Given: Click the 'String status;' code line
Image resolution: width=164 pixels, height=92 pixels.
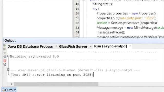Looking at the screenshot, I should [103, 4].
